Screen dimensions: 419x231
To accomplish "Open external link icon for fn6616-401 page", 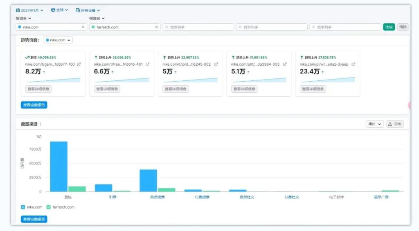I will click(147, 64).
